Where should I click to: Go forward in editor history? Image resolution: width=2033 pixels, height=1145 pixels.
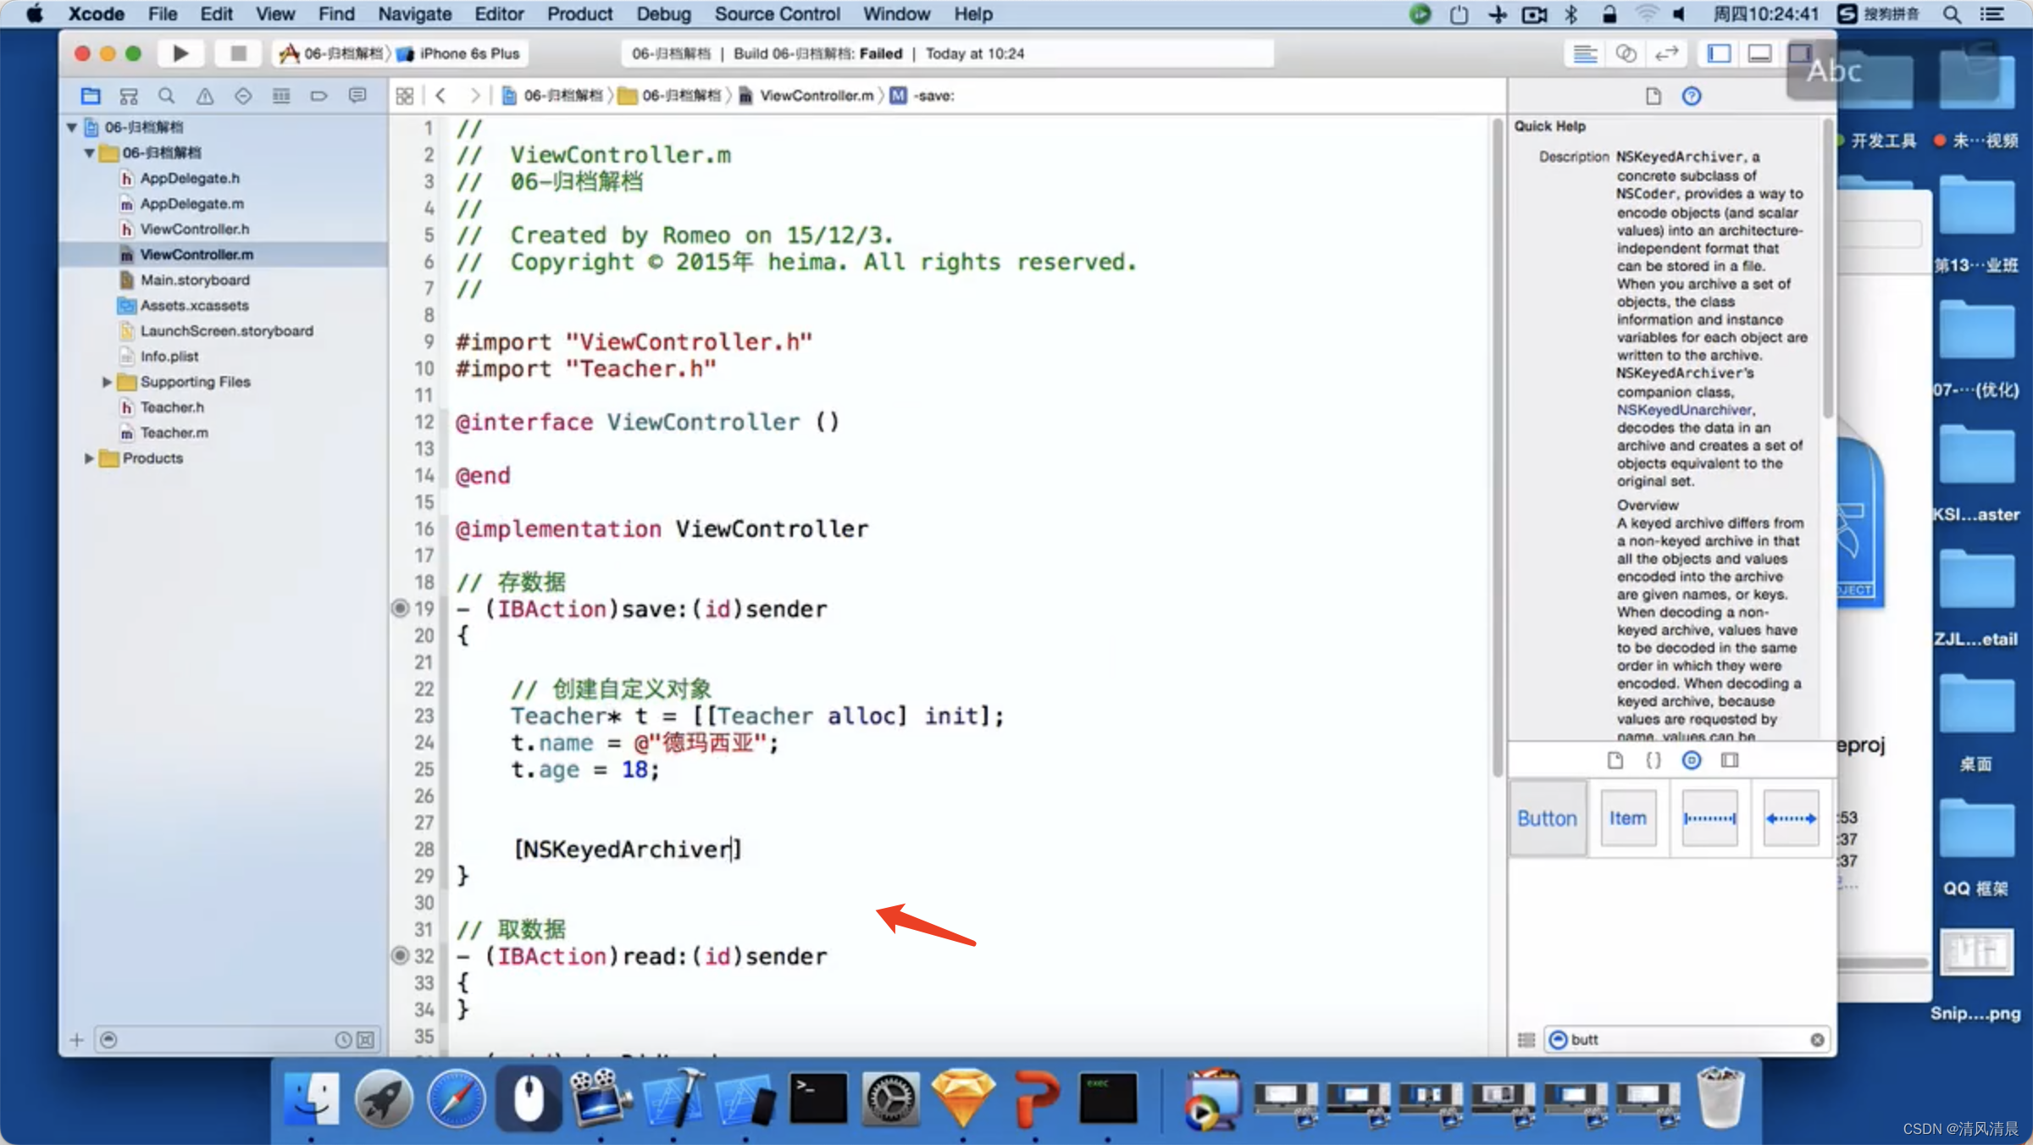coord(474,96)
